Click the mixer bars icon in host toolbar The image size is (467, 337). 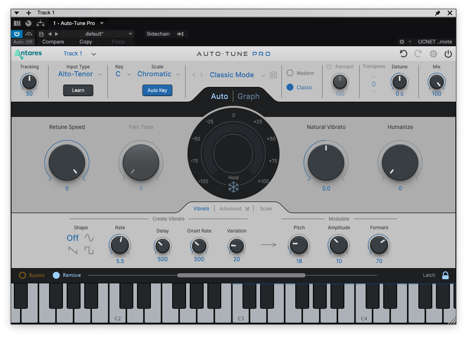coord(17,23)
